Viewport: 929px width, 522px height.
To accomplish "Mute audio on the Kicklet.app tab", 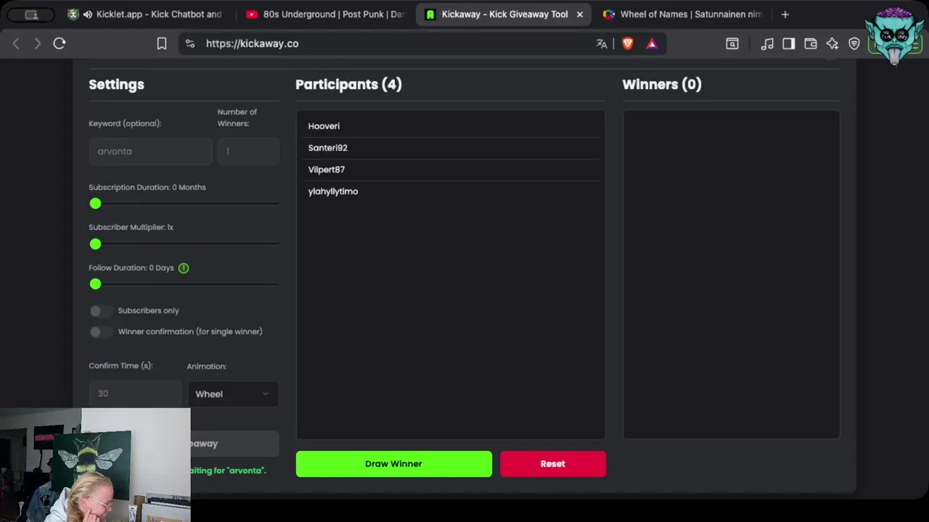I will point(88,14).
